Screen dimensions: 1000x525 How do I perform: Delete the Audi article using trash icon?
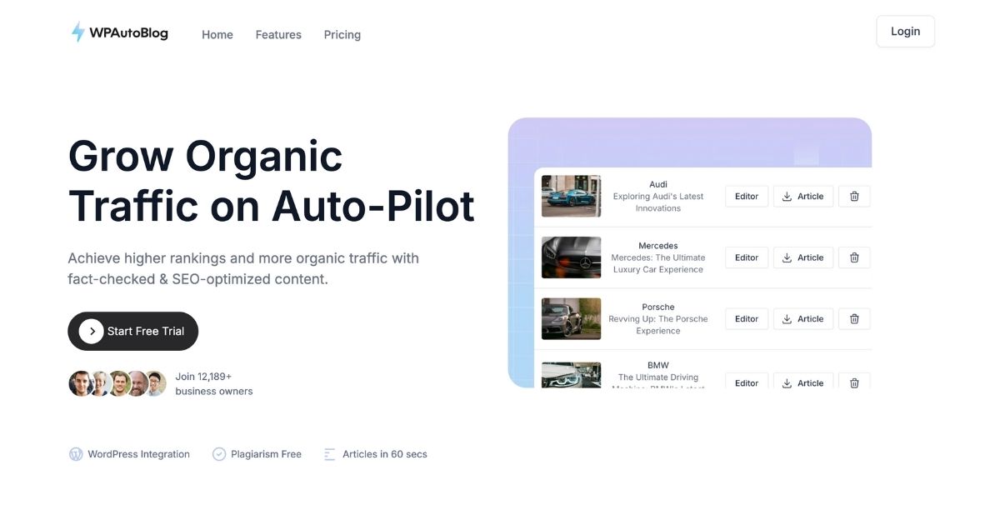coord(854,197)
